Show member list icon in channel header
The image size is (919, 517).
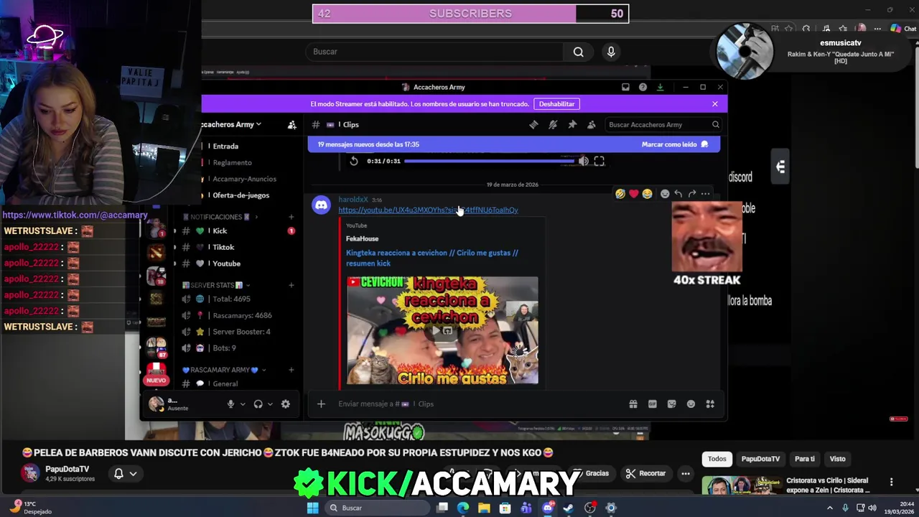pyautogui.click(x=591, y=124)
